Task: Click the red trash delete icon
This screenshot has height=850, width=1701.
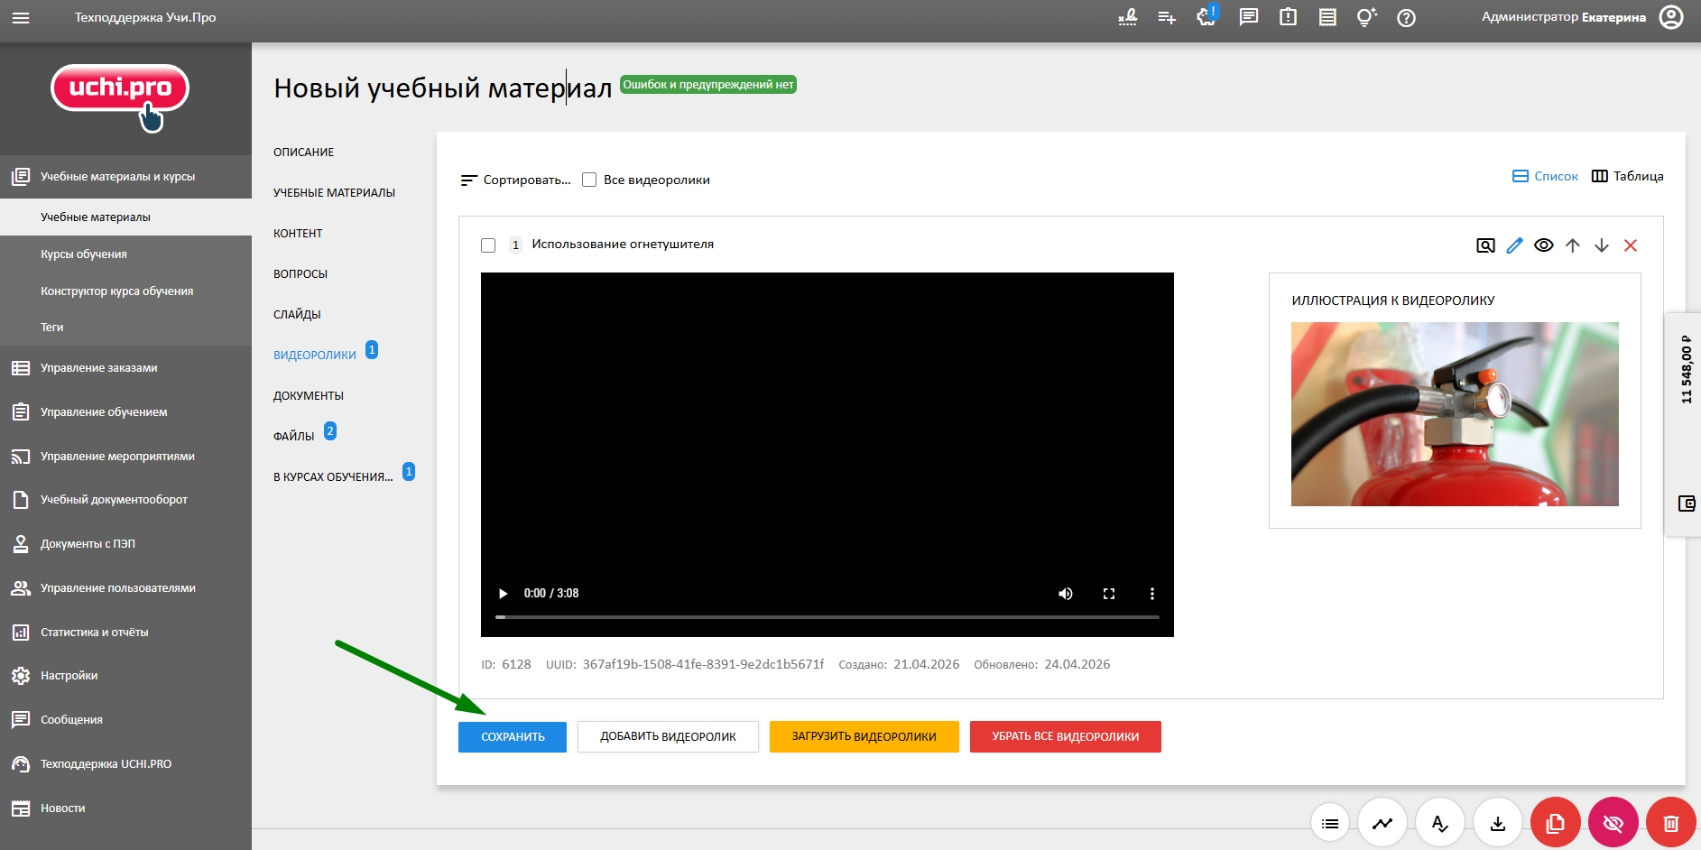Action: click(x=1669, y=822)
